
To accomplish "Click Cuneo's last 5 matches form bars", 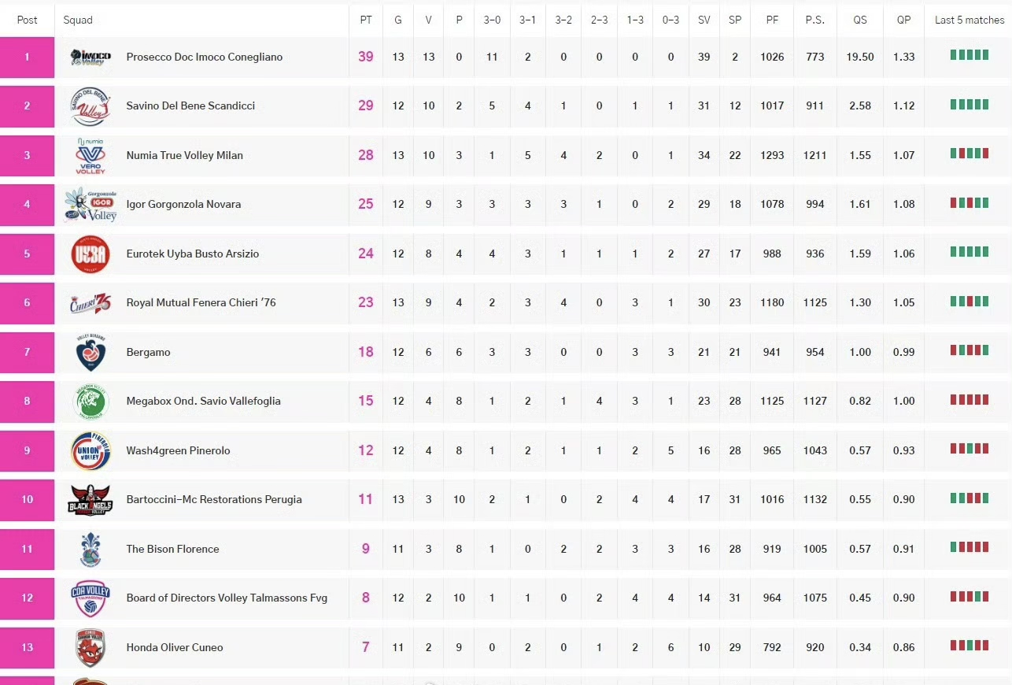I will click(x=970, y=646).
